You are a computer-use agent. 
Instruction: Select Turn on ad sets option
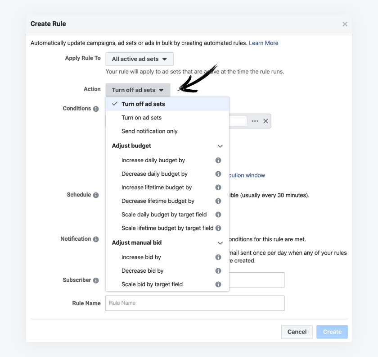[x=141, y=118]
